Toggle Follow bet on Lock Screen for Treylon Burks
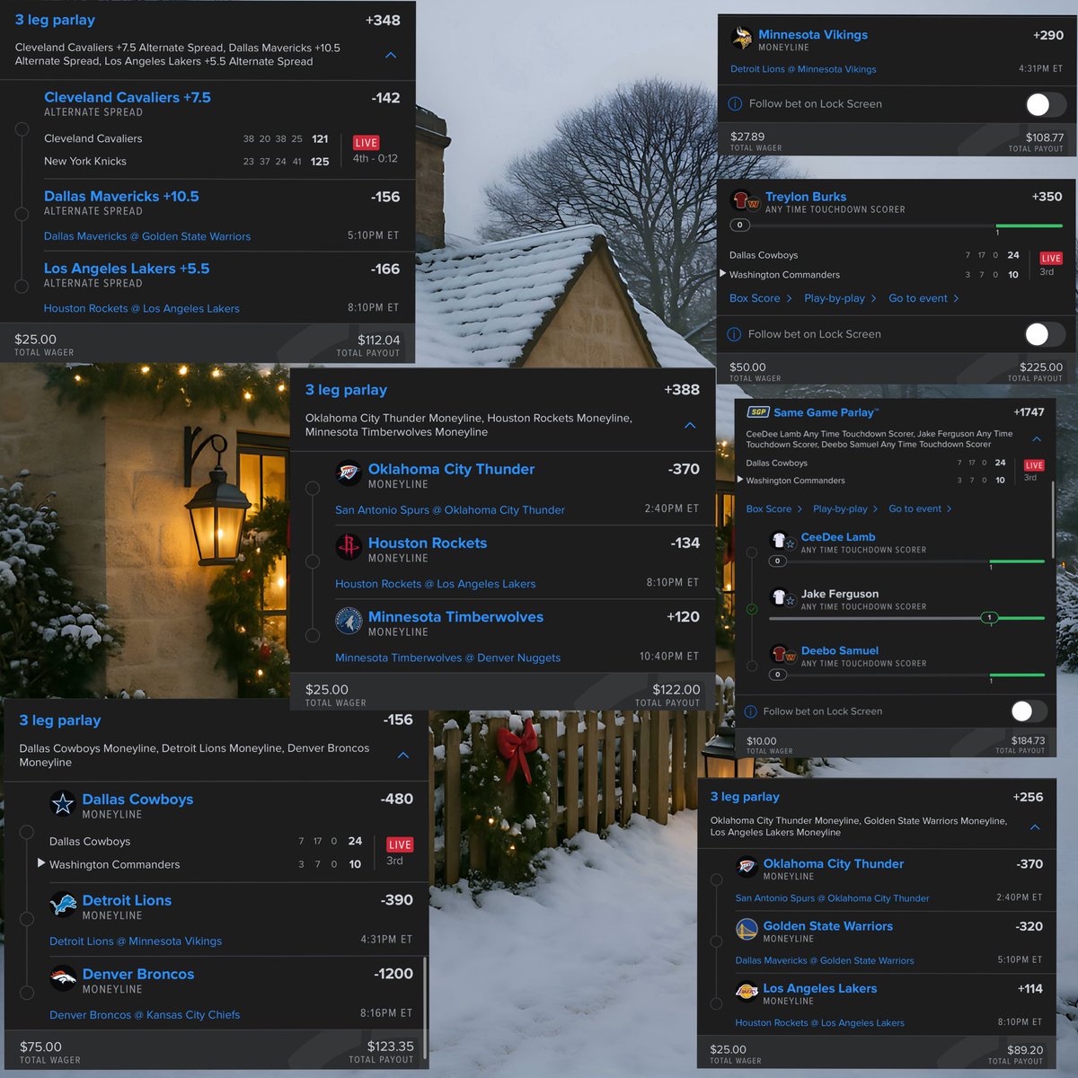The image size is (1078, 1078). tap(1043, 334)
